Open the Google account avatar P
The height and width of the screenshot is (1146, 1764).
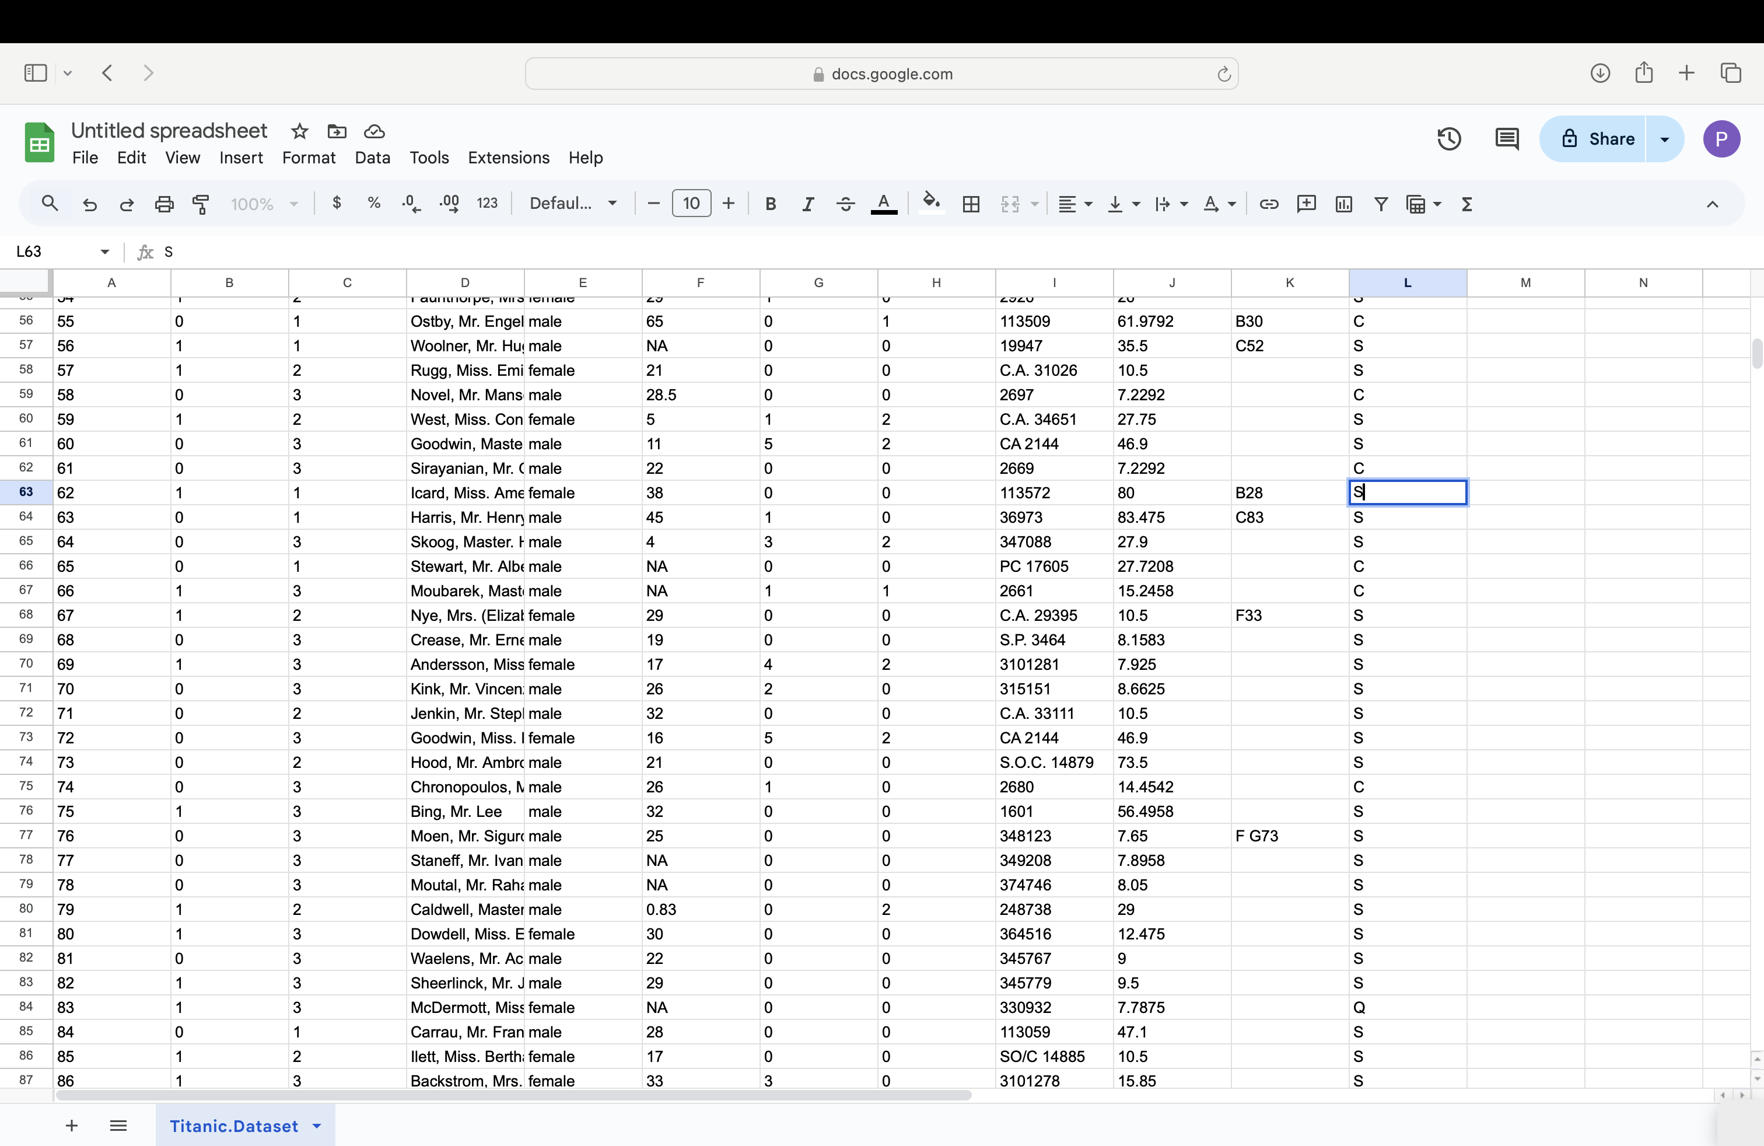pyautogui.click(x=1722, y=139)
